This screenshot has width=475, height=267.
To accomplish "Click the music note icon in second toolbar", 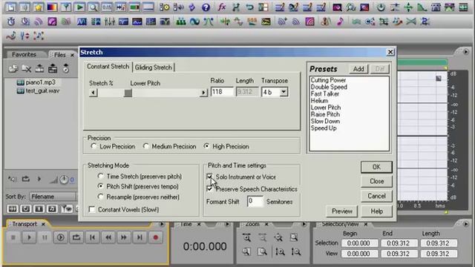I will tap(340, 22).
